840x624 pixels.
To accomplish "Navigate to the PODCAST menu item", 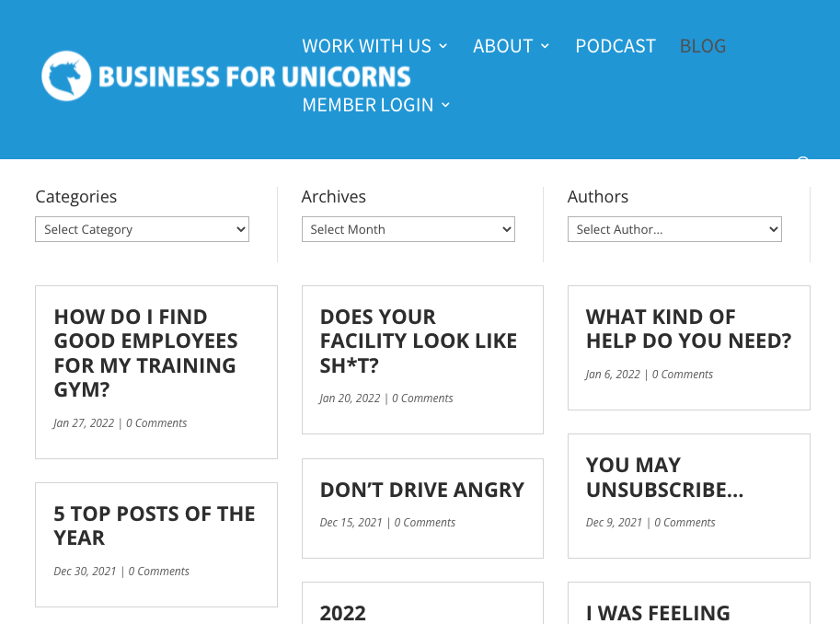I will 615,45.
